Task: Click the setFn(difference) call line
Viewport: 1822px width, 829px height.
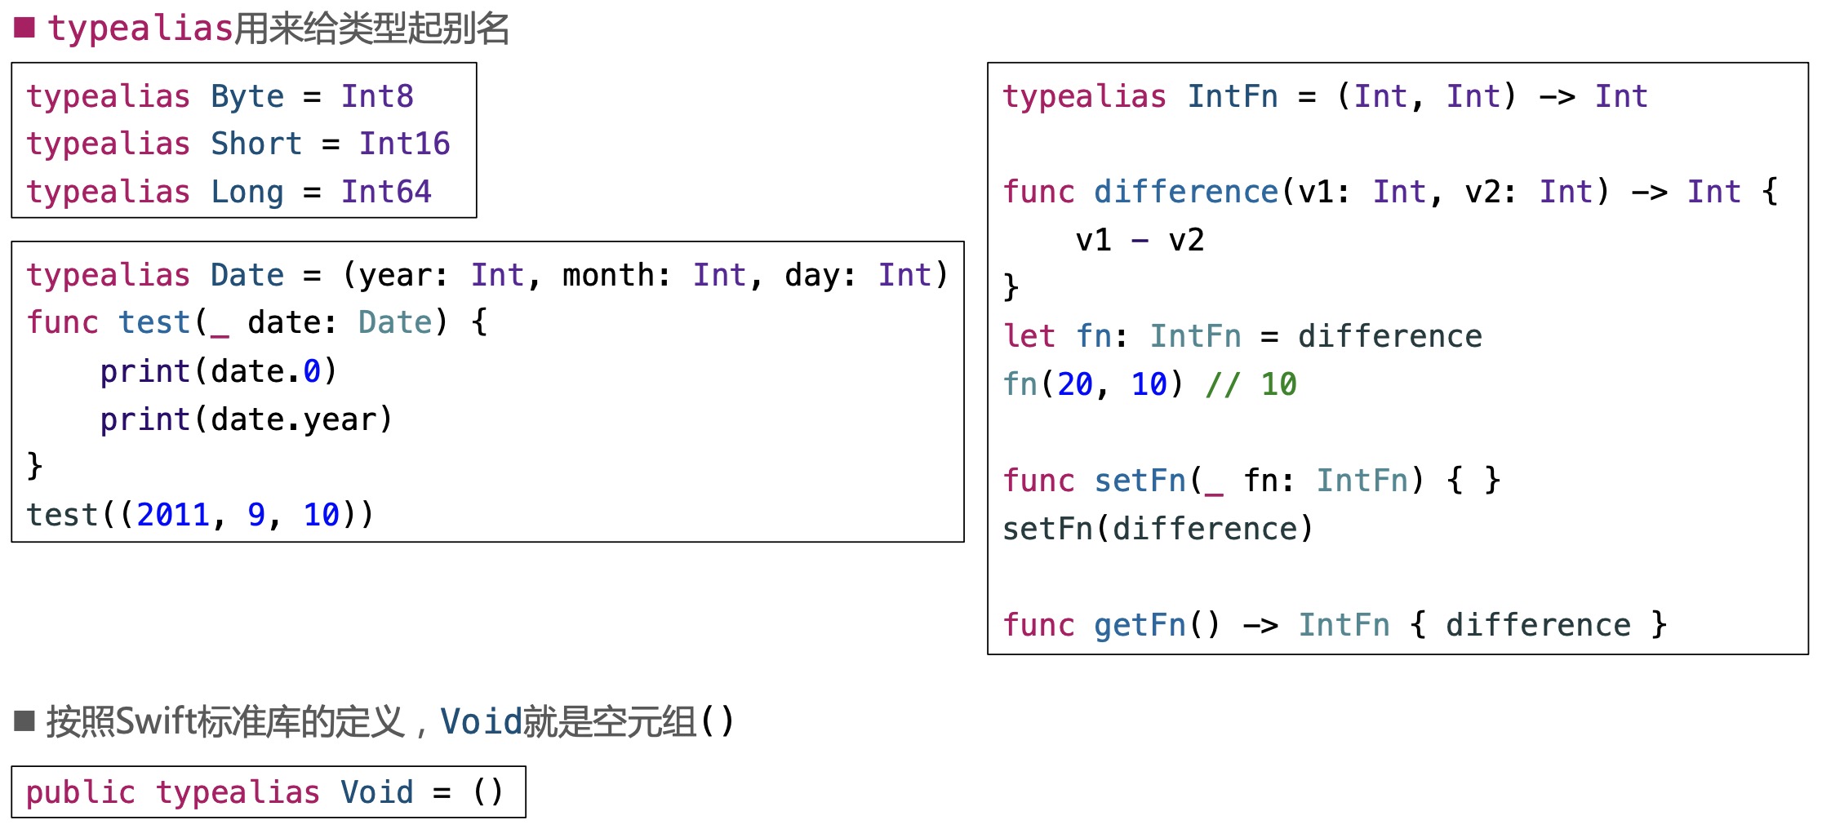Action: pos(1158,529)
